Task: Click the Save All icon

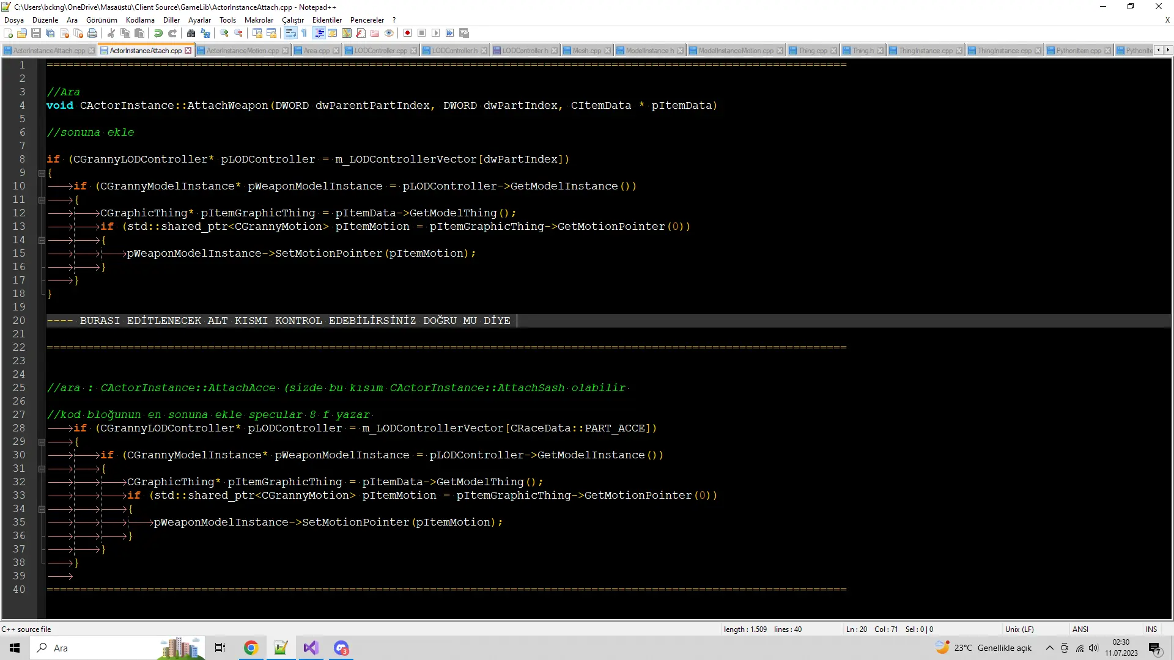Action: [x=50, y=33]
